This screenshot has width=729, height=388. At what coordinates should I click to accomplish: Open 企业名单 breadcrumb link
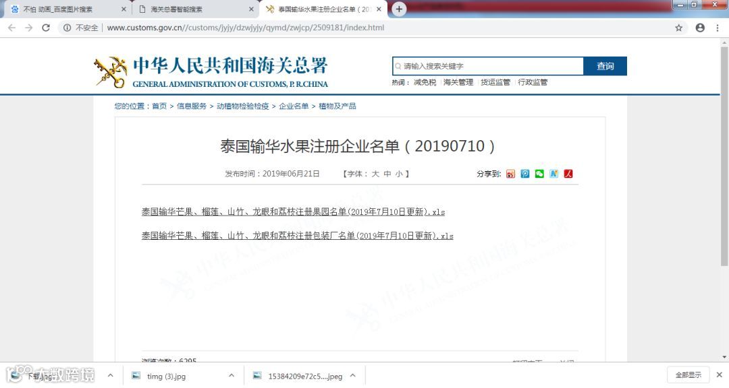[x=294, y=106]
